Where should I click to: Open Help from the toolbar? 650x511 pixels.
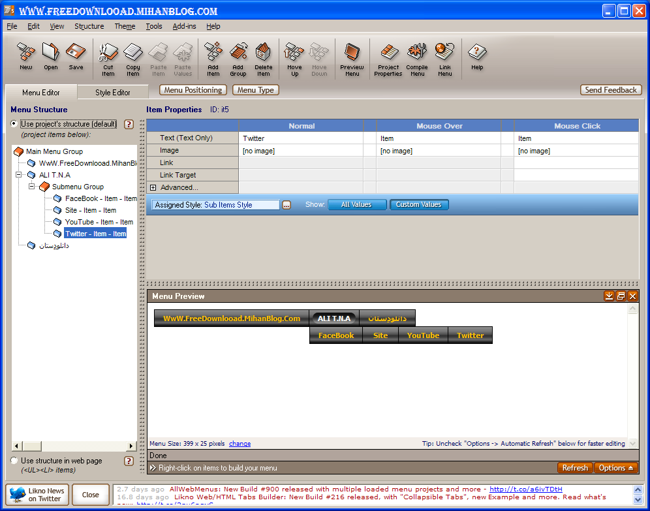(477, 56)
